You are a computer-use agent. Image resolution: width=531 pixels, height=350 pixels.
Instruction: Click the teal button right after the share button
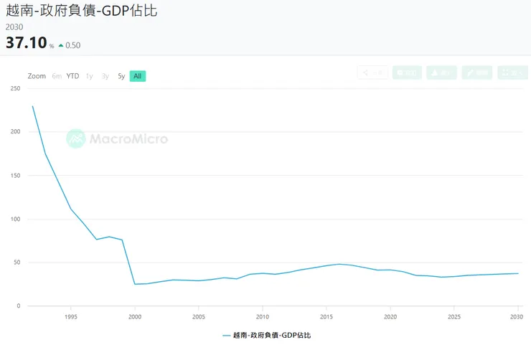407,72
